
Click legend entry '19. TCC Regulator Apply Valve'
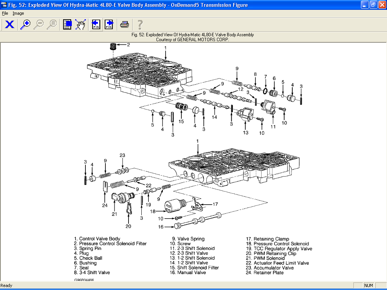pyautogui.click(x=279, y=248)
